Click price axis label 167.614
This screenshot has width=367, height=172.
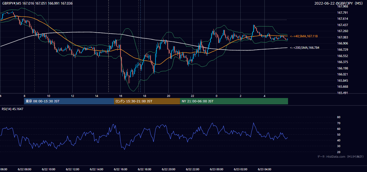[342, 19]
